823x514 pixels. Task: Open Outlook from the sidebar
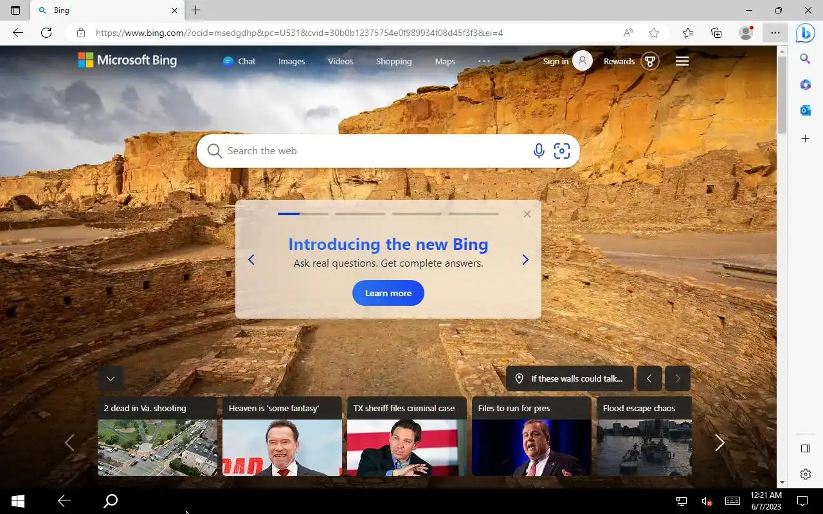(805, 111)
